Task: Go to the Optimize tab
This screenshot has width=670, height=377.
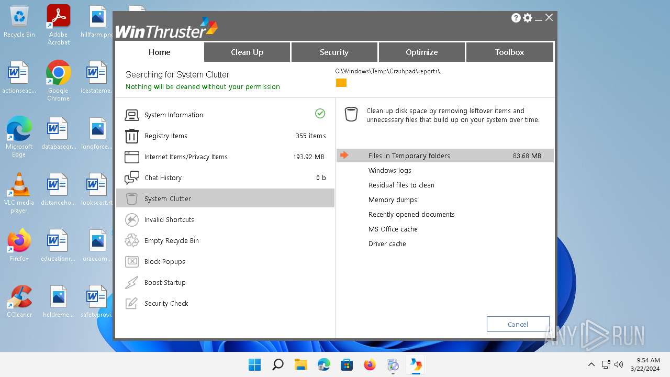Action: click(421, 52)
